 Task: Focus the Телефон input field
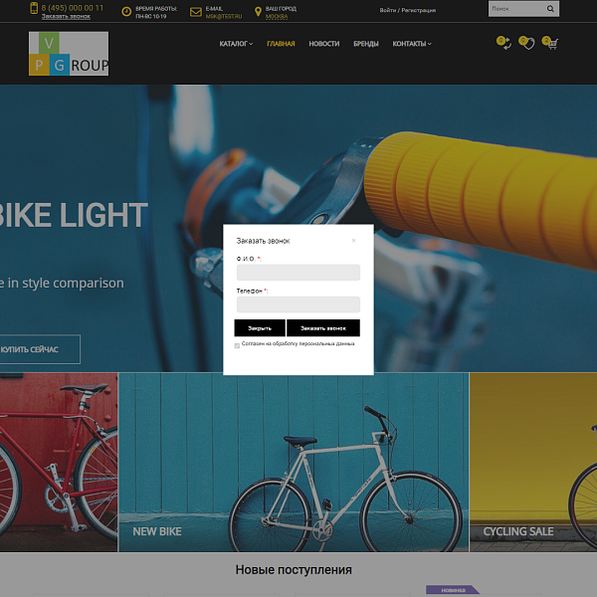point(298,304)
